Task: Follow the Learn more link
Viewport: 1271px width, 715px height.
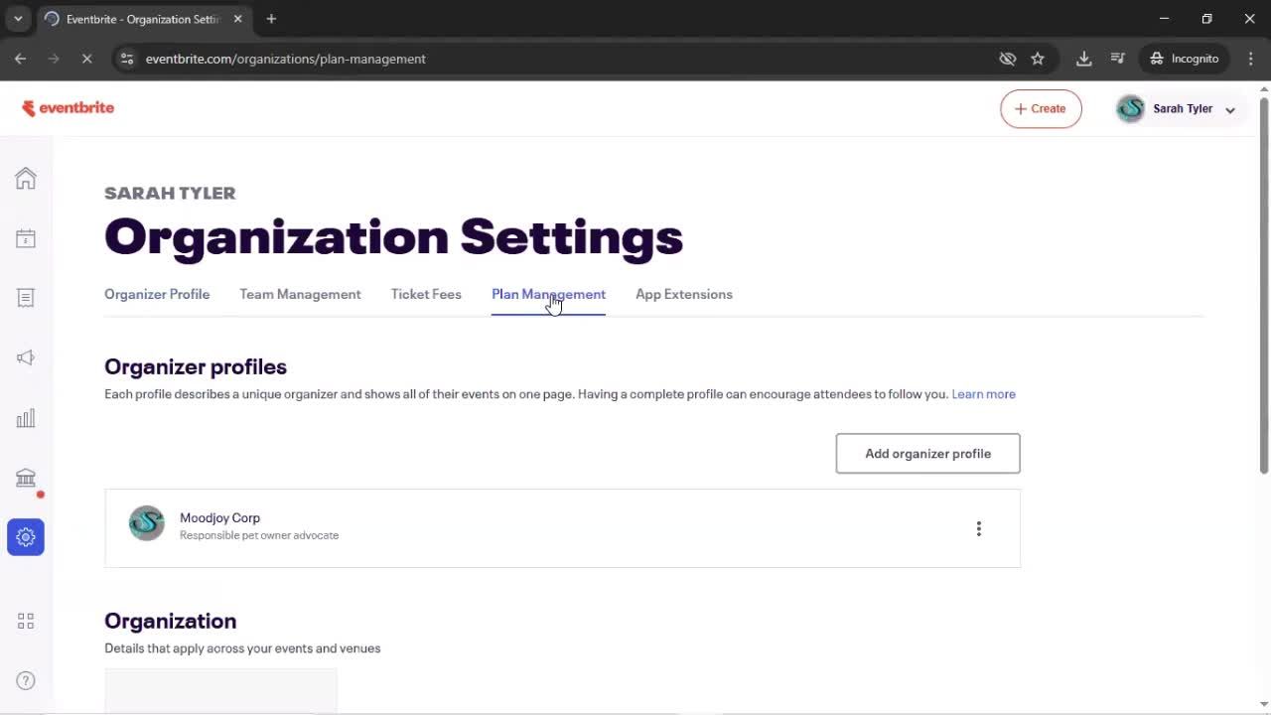Action: 983,394
